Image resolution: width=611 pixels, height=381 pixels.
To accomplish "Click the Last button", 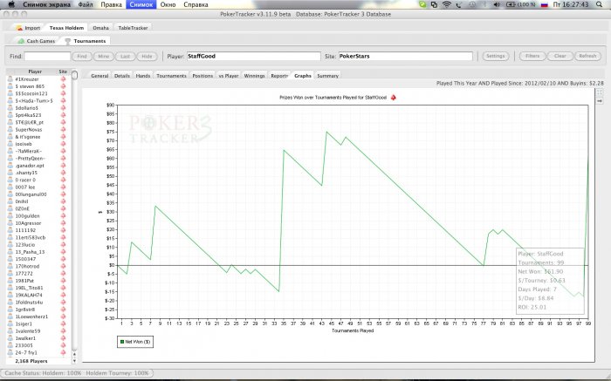I will point(125,56).
